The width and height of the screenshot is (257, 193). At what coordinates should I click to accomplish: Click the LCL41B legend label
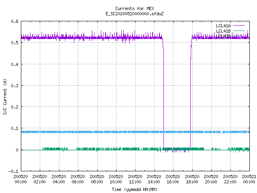[x=223, y=31]
